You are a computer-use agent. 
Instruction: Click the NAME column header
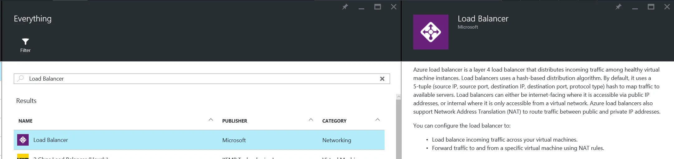tap(26, 121)
